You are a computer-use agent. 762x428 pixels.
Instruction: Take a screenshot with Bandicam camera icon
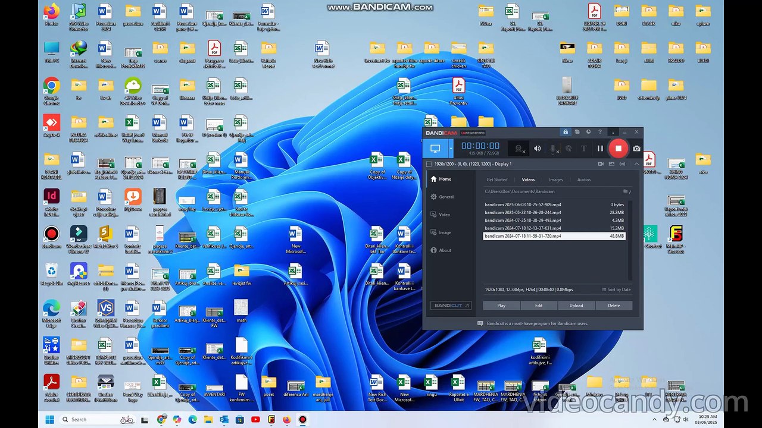pyautogui.click(x=636, y=149)
